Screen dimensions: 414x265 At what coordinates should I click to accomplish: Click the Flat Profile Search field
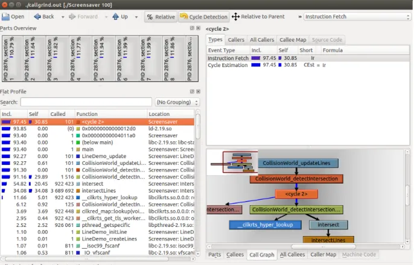(x=86, y=102)
